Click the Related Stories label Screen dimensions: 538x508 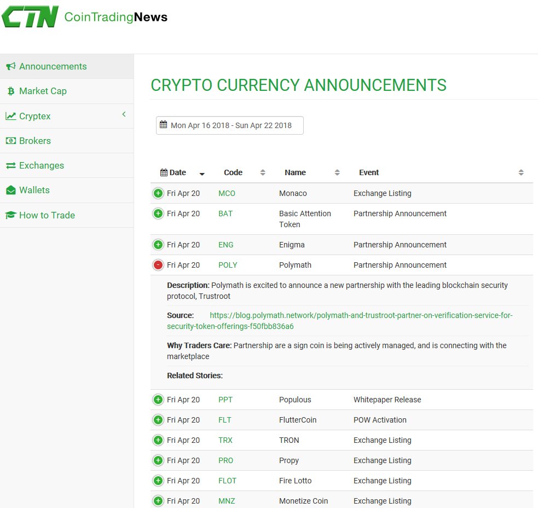click(x=195, y=376)
